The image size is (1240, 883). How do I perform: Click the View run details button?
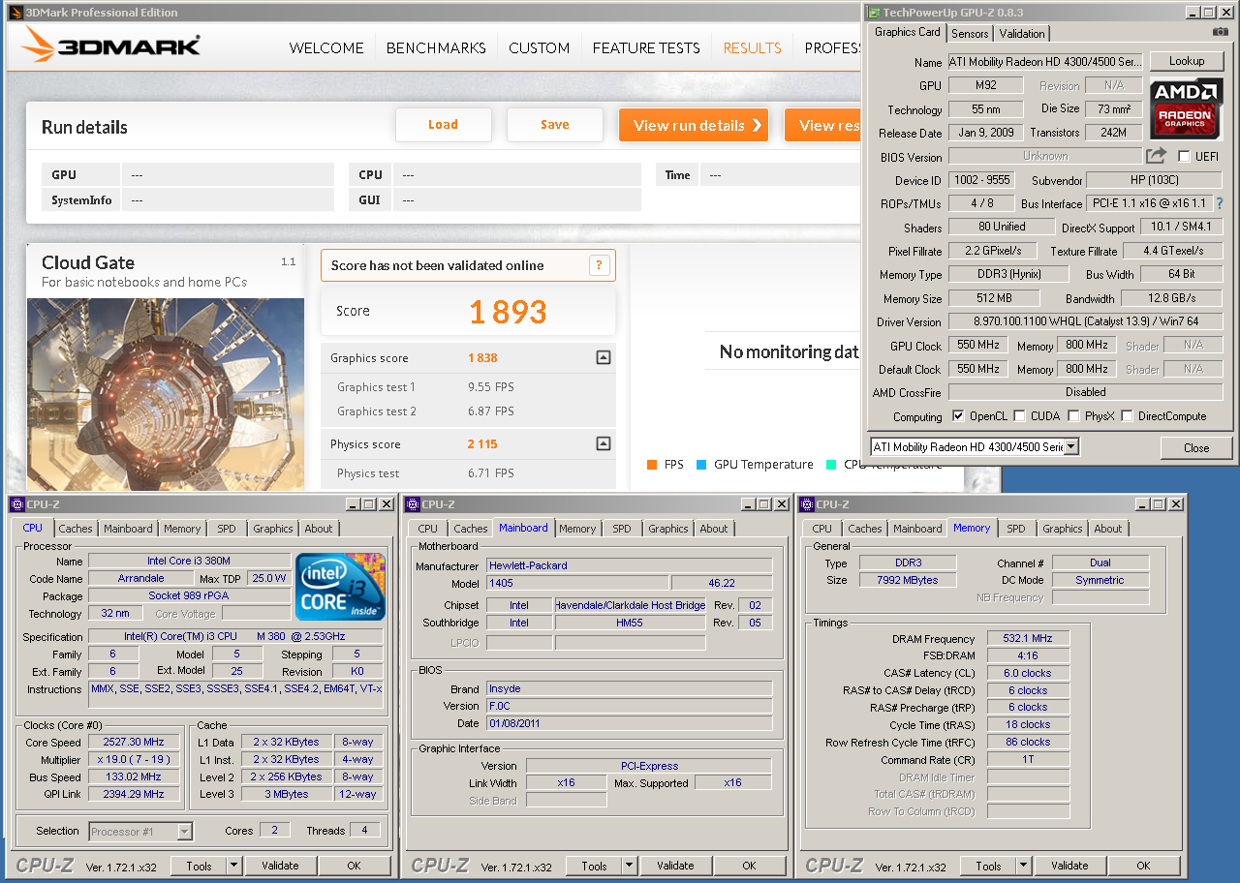(694, 125)
